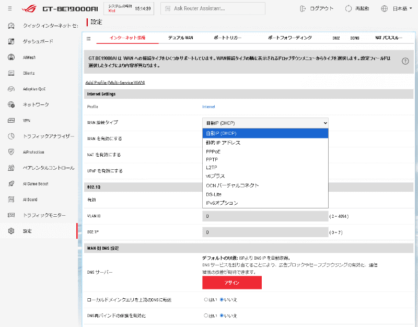The height and width of the screenshot is (327, 418).
Task: Open the Adaptive QoE sidebar icon
Action: [11, 89]
